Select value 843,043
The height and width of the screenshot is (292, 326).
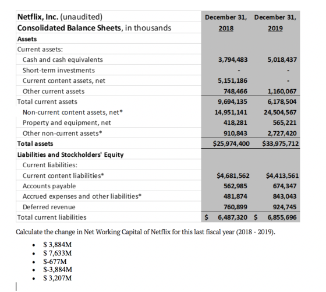coord(285,196)
